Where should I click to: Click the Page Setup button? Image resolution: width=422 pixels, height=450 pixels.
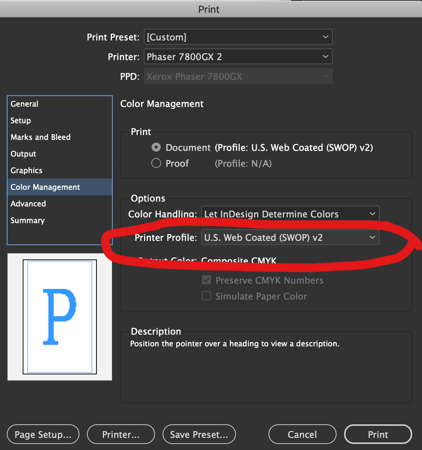click(43, 434)
